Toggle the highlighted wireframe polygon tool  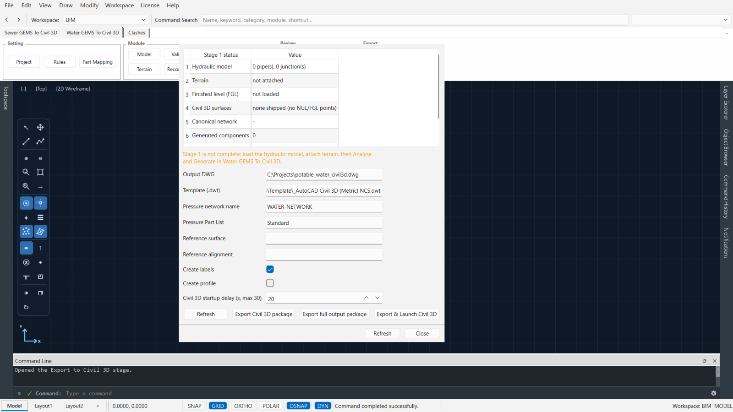[x=40, y=232]
